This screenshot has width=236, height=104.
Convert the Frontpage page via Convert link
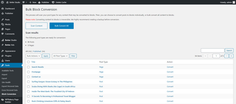(170, 72)
